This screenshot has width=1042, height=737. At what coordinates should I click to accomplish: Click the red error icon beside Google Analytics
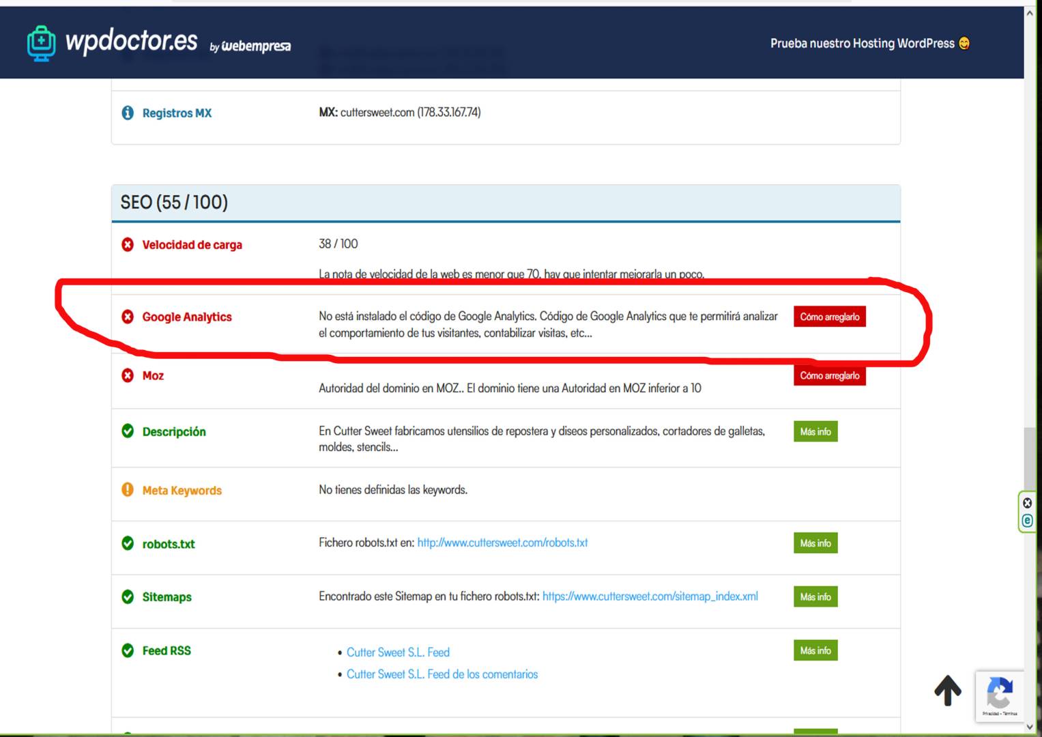coord(128,317)
